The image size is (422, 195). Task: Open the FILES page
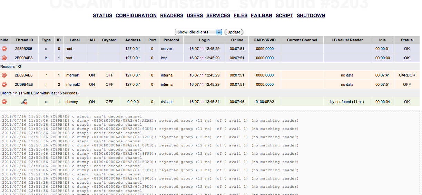[241, 16]
